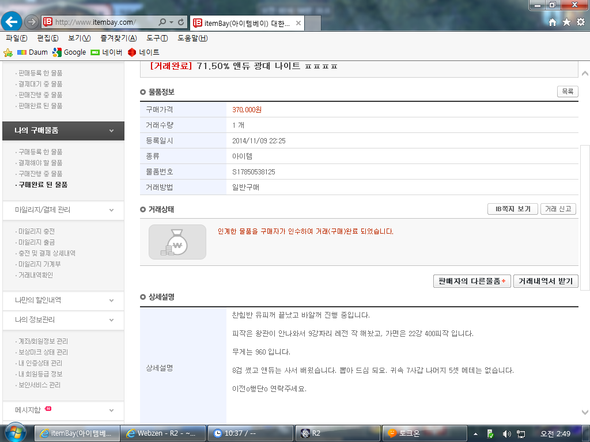Click the Refresh icon in address bar
The width and height of the screenshot is (590, 442).
[181, 22]
